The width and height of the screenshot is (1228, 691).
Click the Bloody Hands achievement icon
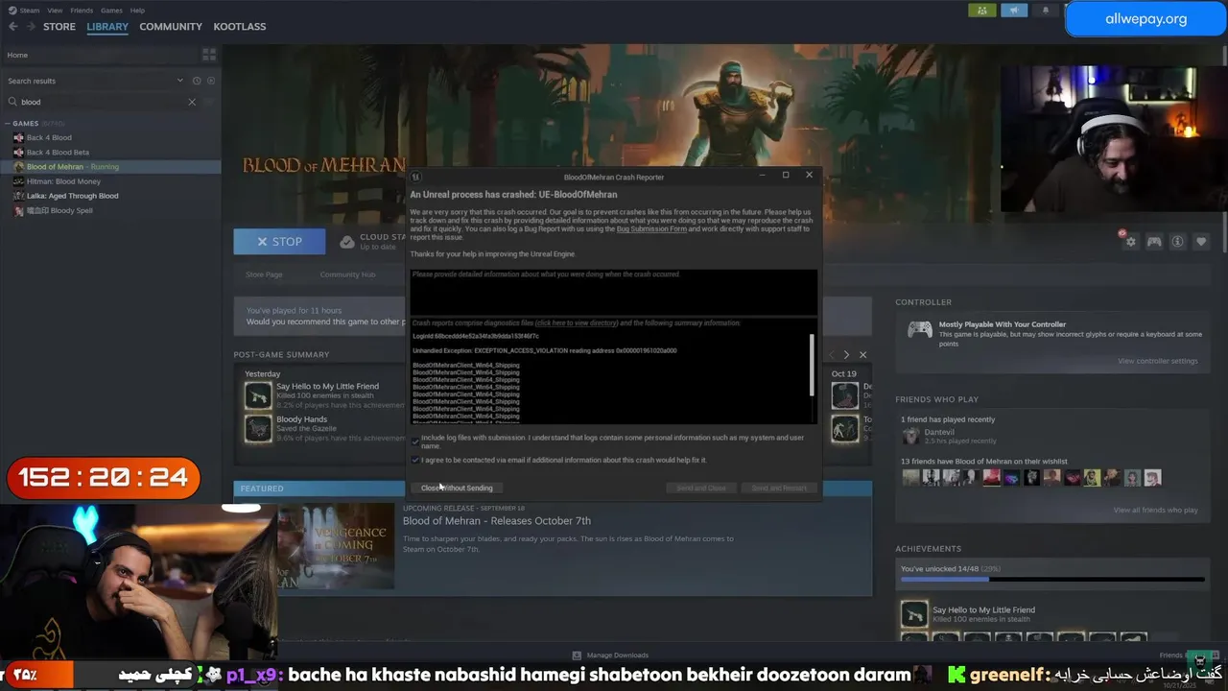point(258,428)
